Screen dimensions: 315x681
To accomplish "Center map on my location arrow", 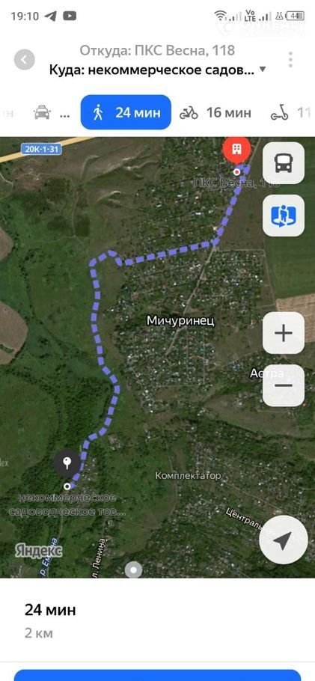I will 284,540.
